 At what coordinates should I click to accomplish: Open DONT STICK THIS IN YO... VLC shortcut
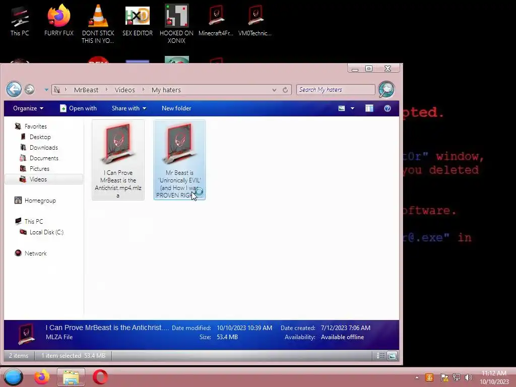pyautogui.click(x=98, y=24)
